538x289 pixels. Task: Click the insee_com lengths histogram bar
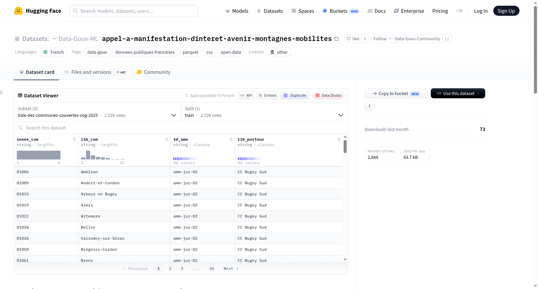click(x=39, y=155)
